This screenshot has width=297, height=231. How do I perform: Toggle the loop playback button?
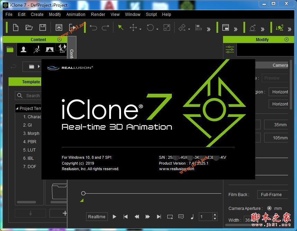[x=170, y=217]
